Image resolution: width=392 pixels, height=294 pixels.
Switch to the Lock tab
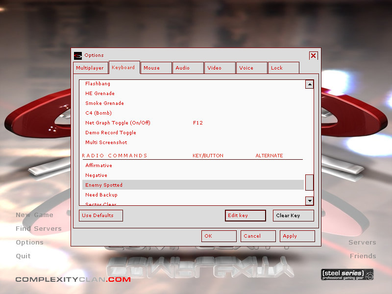283,68
